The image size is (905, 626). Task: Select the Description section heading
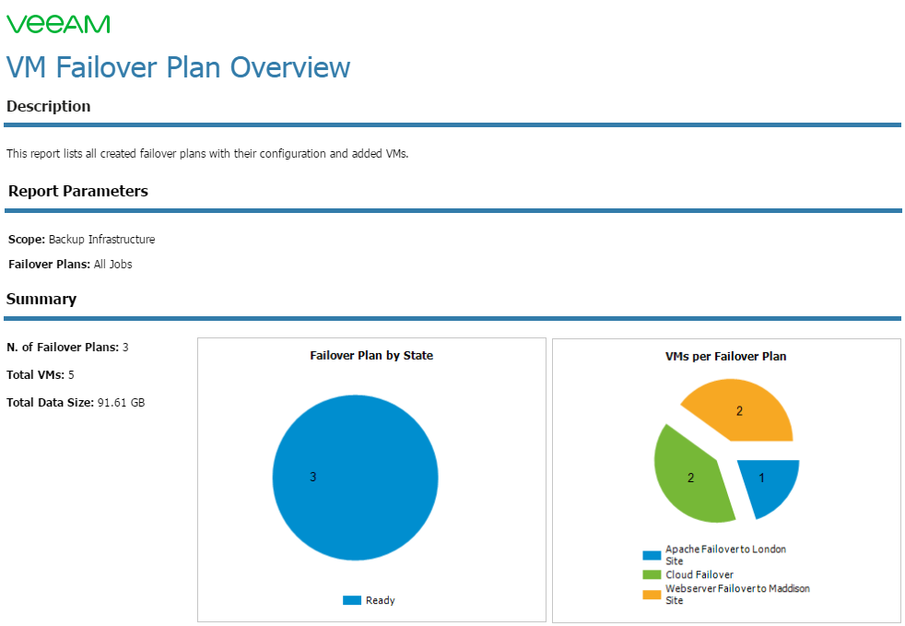49,106
